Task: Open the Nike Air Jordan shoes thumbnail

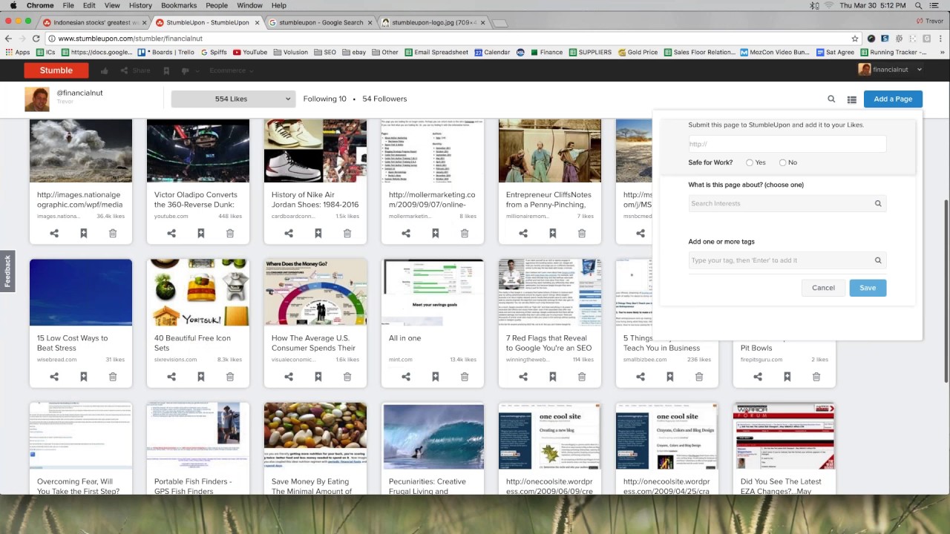Action: coord(315,151)
